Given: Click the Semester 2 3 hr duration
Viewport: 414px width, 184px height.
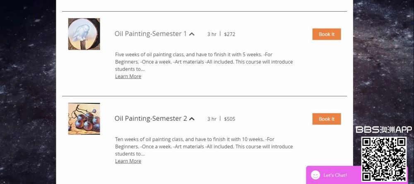Looking at the screenshot, I should click(x=212, y=119).
